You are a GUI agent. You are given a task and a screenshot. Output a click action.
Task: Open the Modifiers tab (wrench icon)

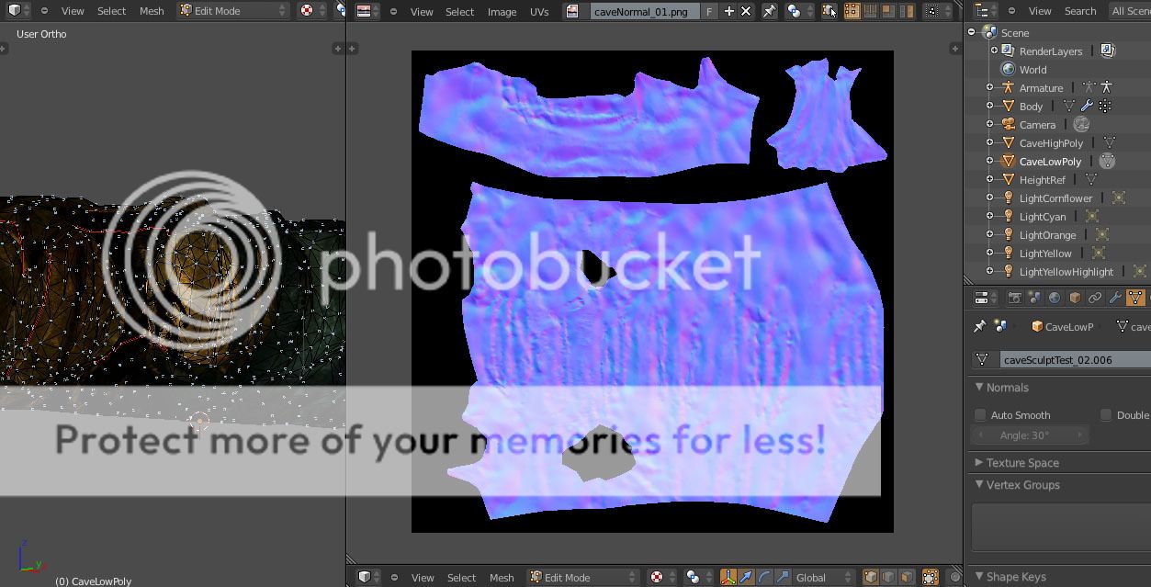click(1115, 298)
